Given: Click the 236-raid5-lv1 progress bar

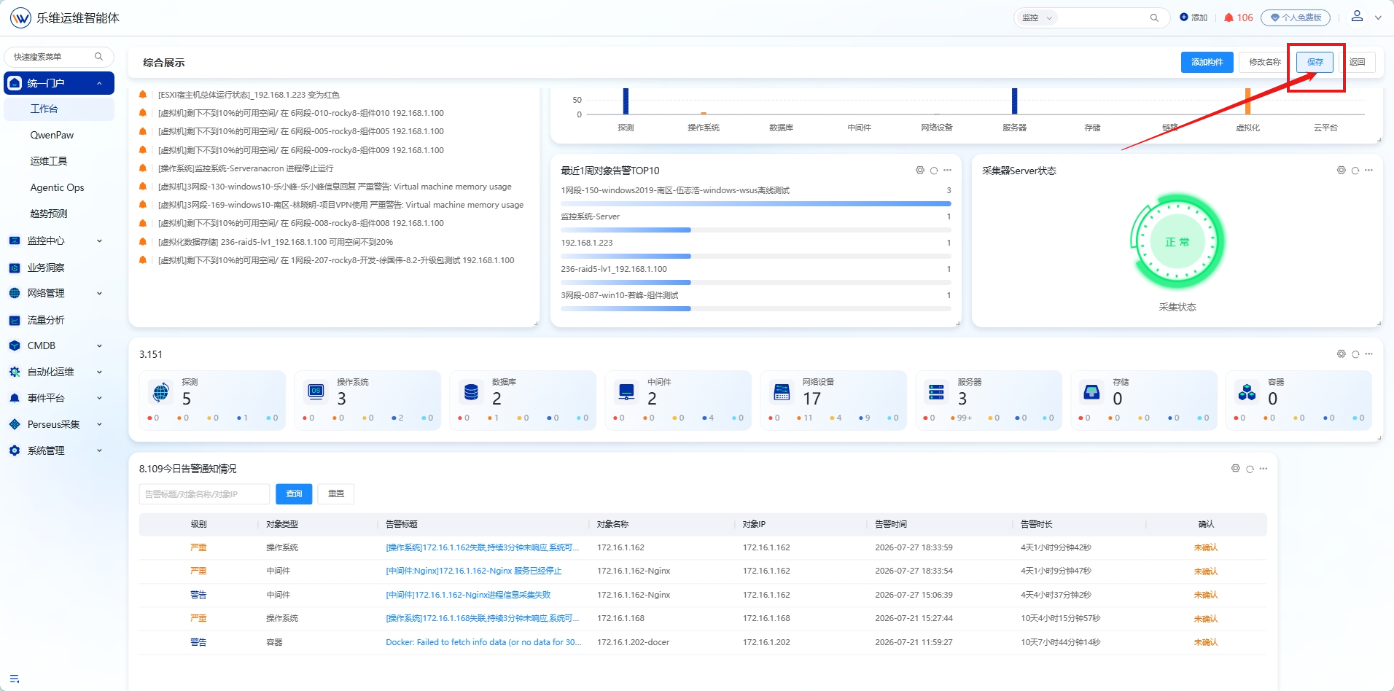Looking at the screenshot, I should (756, 282).
